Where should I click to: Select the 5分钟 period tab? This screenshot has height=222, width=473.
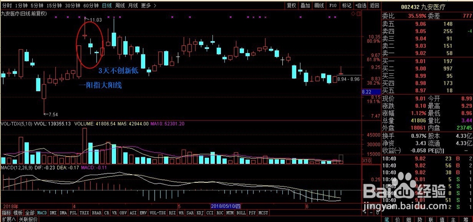38,5
